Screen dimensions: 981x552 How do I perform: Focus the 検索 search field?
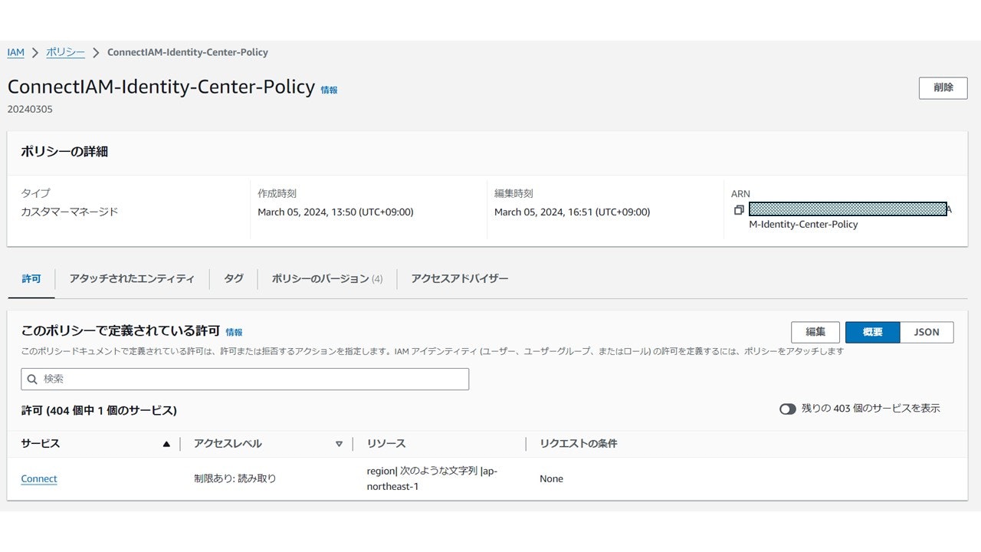245,379
